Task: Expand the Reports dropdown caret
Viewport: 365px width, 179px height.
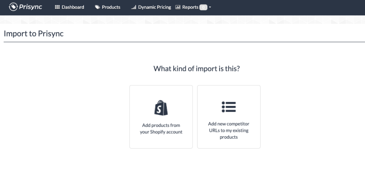Action: pos(210,7)
